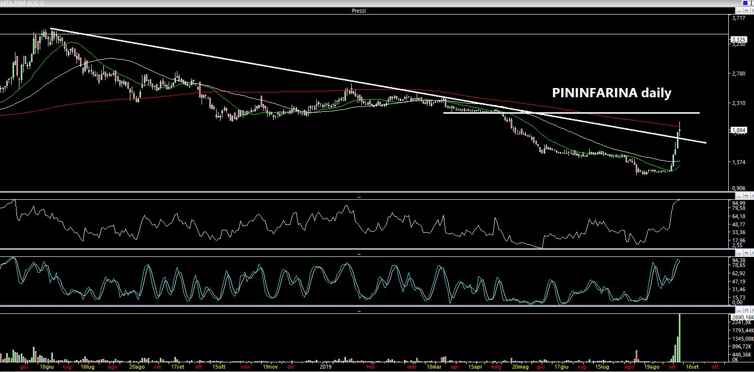
Task: Select the PININFARINA daily text annotation
Action: (x=612, y=93)
